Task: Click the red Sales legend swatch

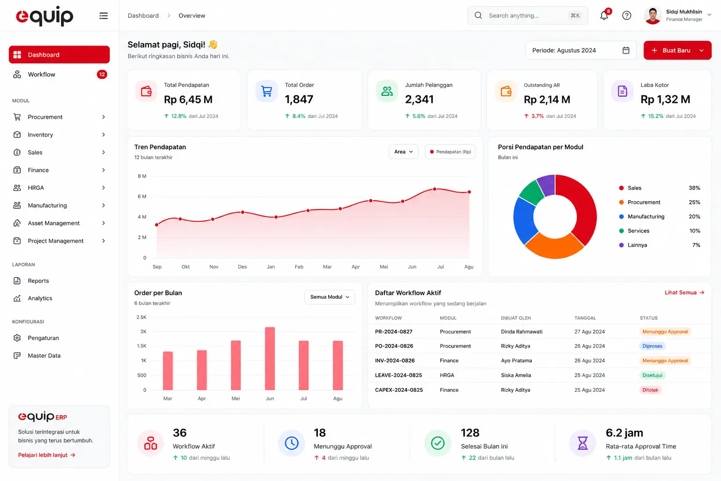Action: [621, 188]
